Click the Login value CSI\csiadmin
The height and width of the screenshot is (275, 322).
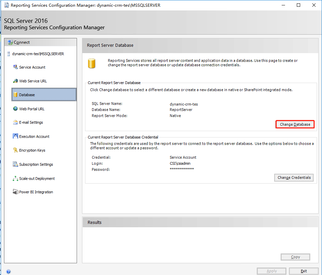180,163
